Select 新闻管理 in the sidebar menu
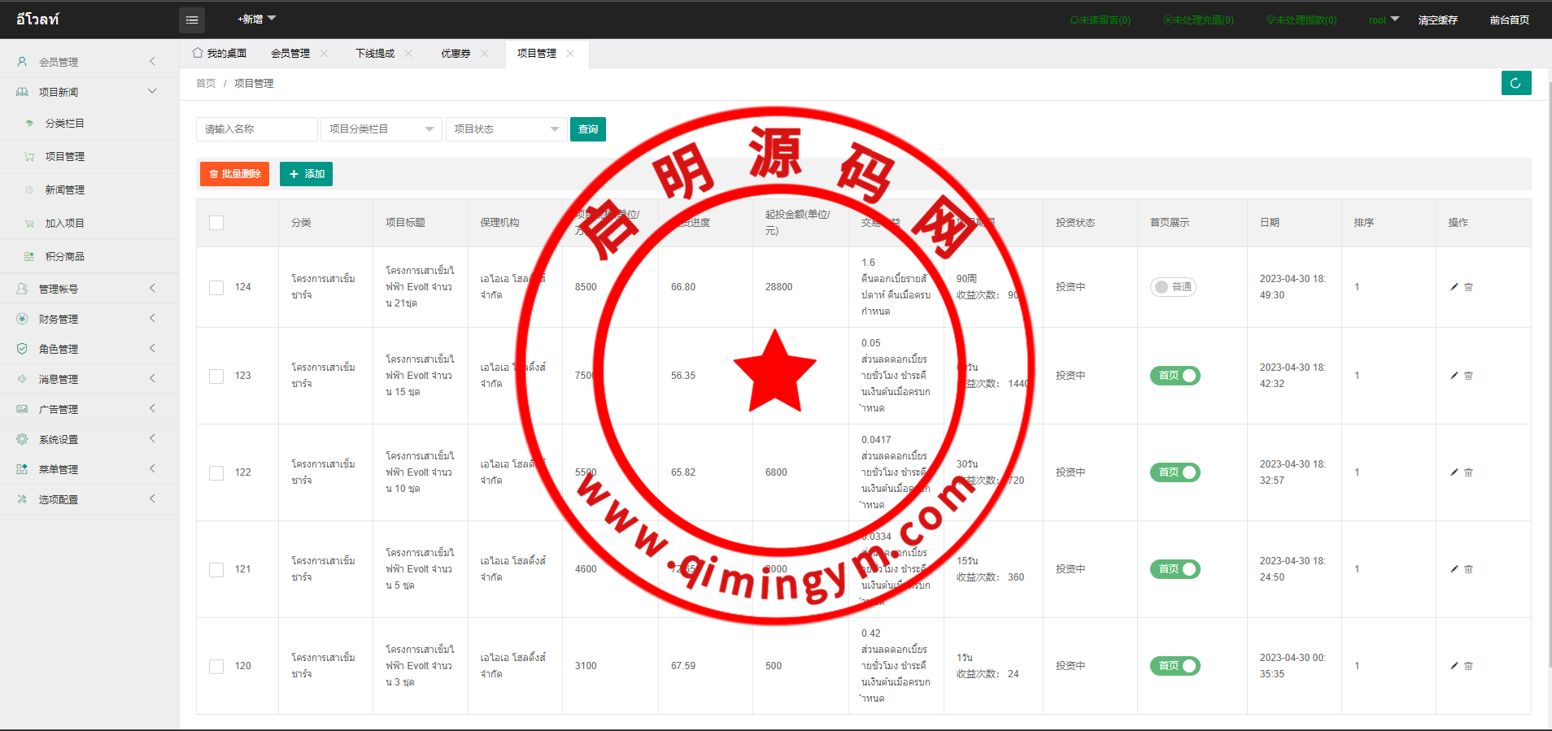 [x=65, y=189]
